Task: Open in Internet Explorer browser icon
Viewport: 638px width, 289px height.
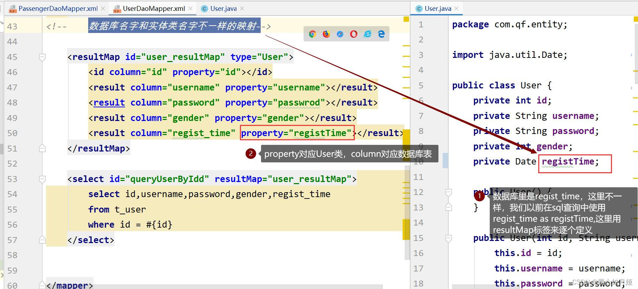Action: 367,34
